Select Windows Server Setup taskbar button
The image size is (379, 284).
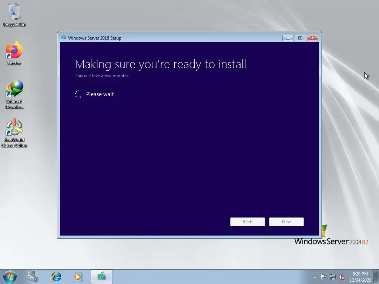[102, 277]
